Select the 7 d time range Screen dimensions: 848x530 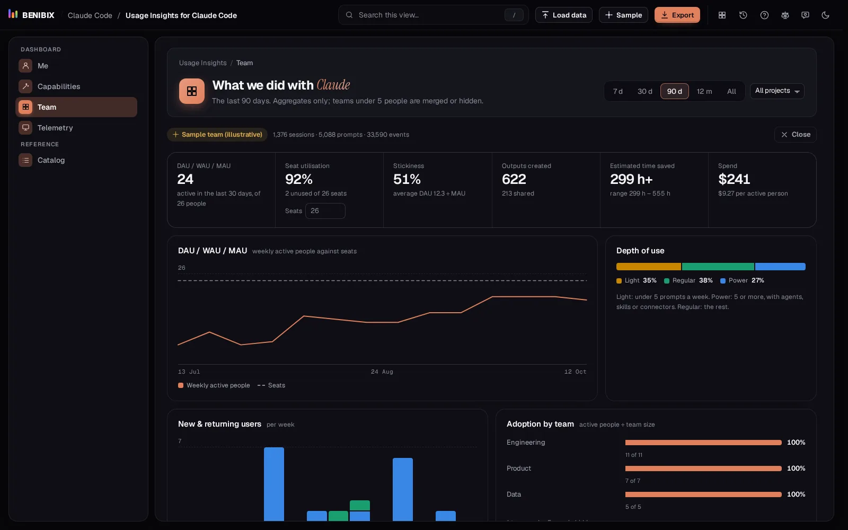tap(618, 91)
